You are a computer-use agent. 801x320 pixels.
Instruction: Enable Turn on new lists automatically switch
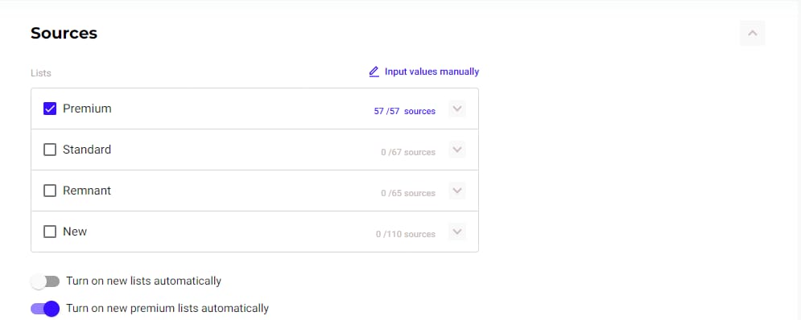pyautogui.click(x=45, y=281)
